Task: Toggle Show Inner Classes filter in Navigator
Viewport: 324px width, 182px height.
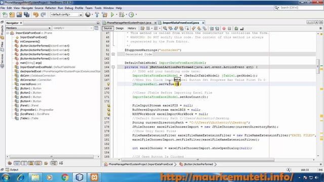Action: click(x=38, y=163)
